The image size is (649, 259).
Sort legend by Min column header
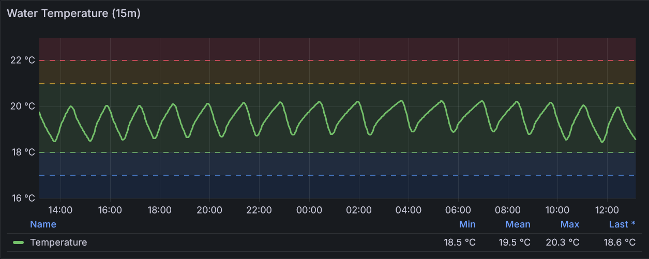tap(467, 224)
